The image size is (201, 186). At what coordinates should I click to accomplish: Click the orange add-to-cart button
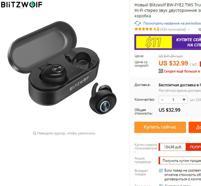click(x=195, y=127)
